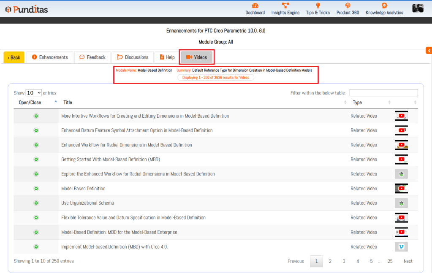Viewport: 432px width, 273px height.
Task: Sort the table by Title column
Action: click(68, 103)
